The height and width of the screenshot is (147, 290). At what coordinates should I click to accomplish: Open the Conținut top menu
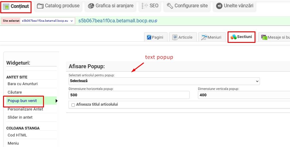pyautogui.click(x=16, y=6)
